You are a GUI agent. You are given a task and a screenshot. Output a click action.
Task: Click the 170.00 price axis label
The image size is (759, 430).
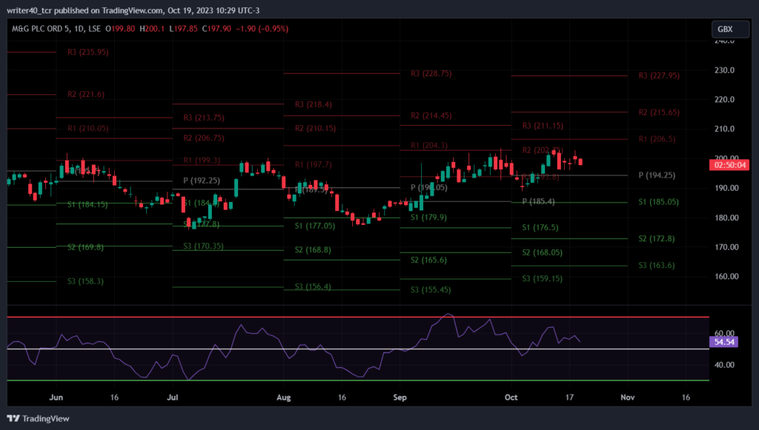[x=726, y=247]
